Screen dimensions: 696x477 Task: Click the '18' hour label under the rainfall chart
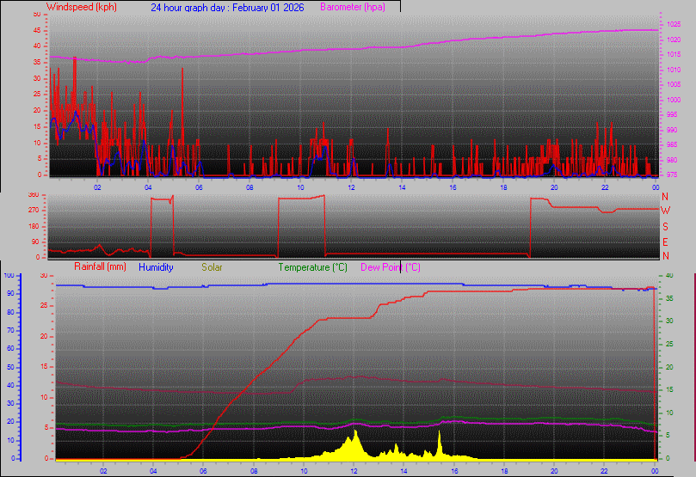(x=504, y=471)
